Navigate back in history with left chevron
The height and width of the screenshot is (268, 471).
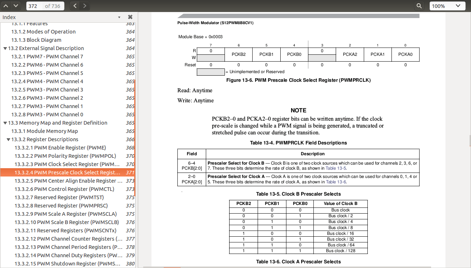point(75,6)
